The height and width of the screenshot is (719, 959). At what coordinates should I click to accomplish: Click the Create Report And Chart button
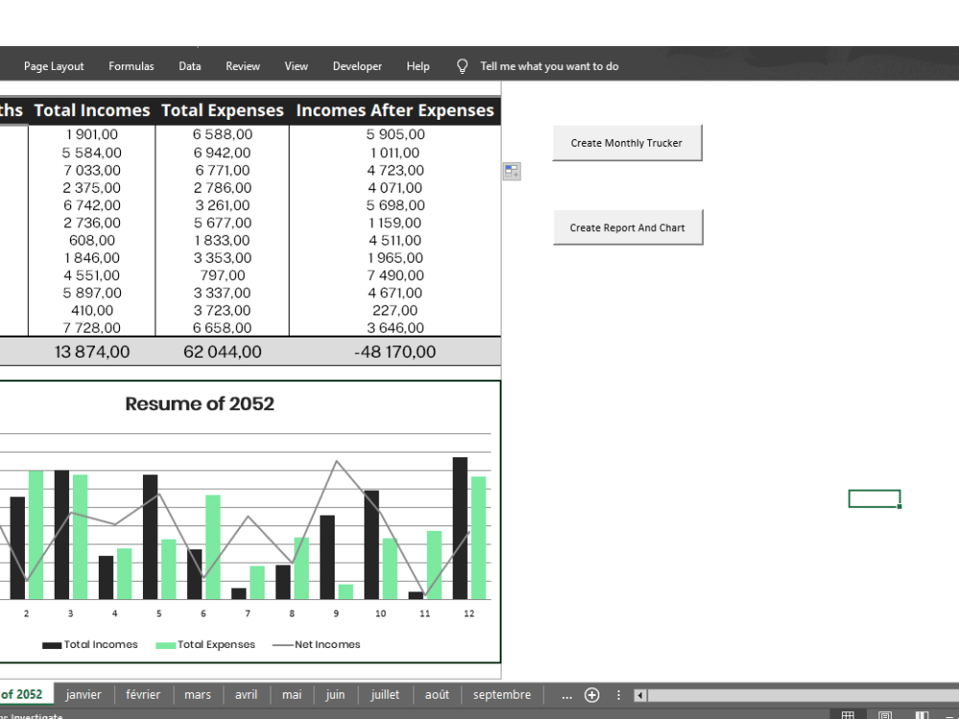click(627, 227)
